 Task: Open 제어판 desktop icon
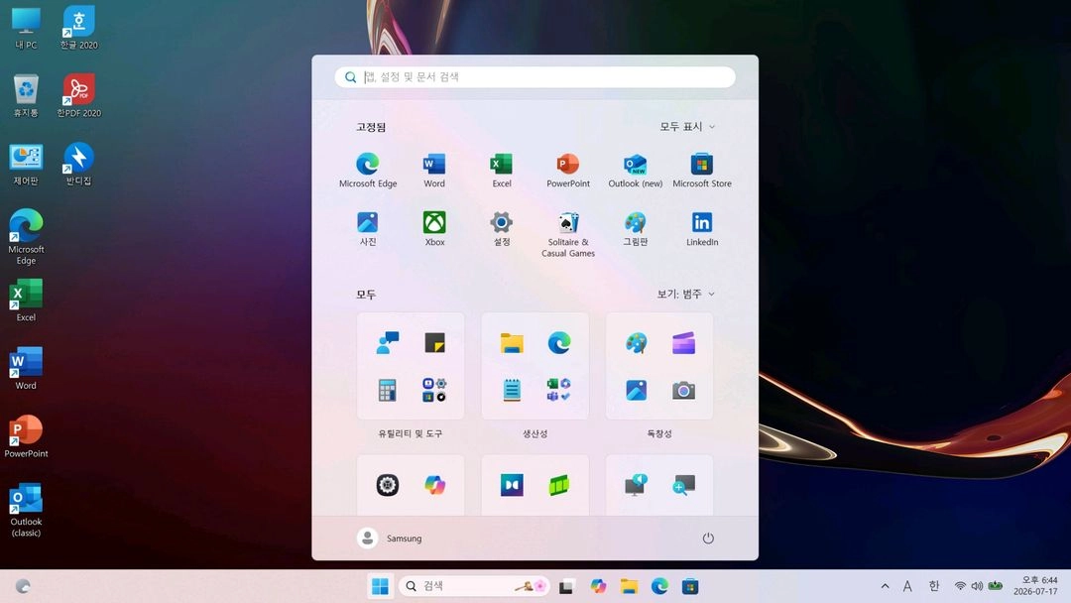coord(26,164)
